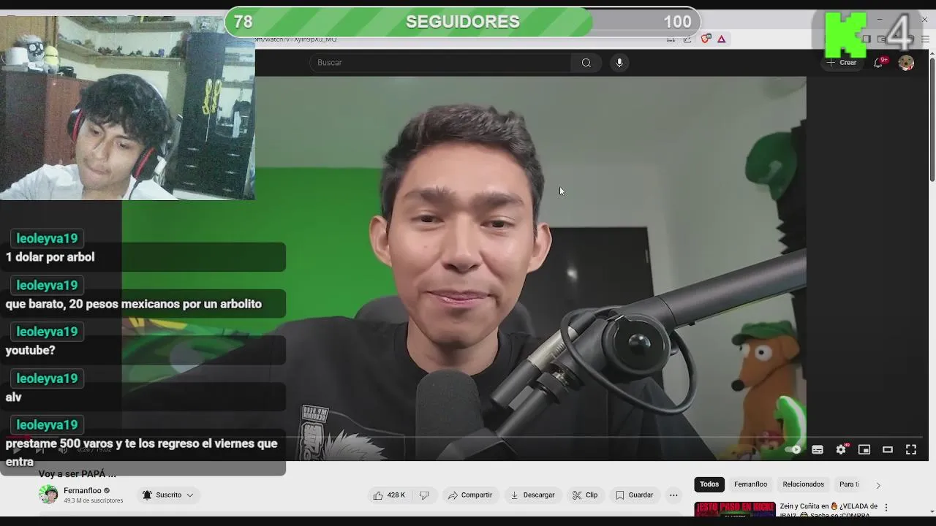The image size is (936, 526).
Task: Click the YouTube search magnifier icon
Action: click(586, 63)
